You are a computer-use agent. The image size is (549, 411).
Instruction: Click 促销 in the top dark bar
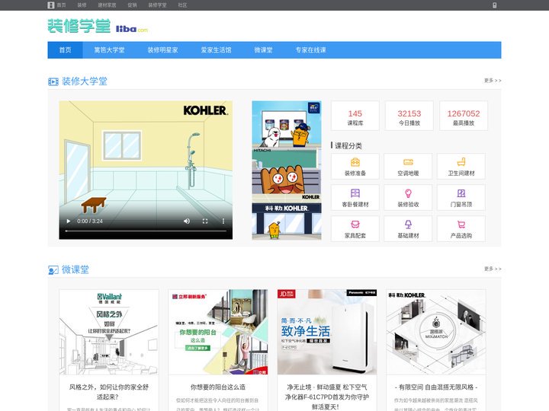point(132,5)
